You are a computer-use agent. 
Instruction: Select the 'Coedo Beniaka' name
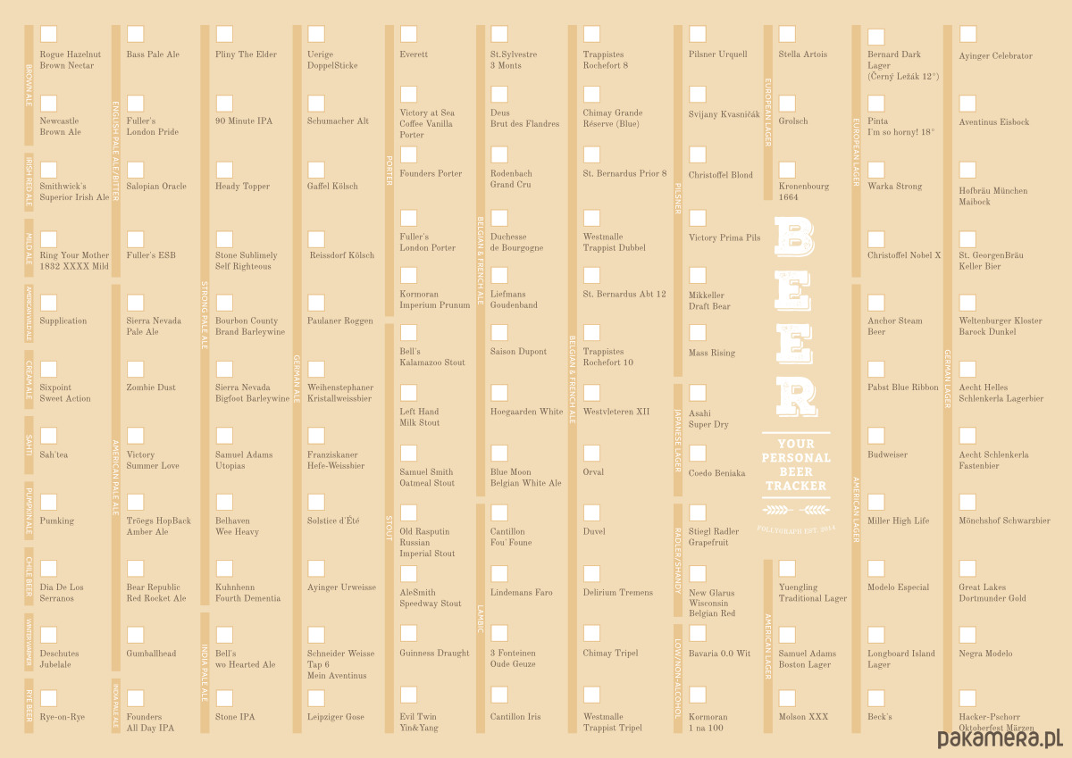[x=717, y=474]
